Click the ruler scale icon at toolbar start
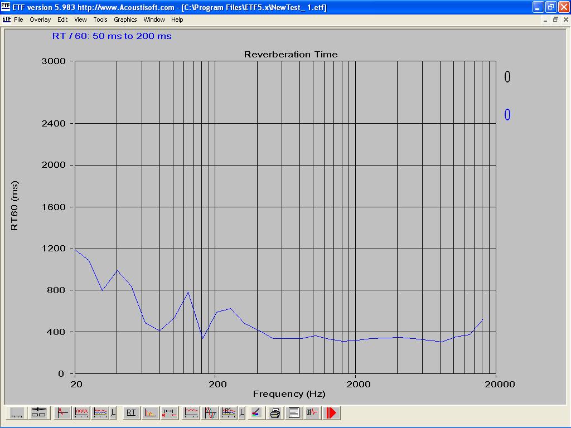This screenshot has height=428, width=571. (x=17, y=413)
